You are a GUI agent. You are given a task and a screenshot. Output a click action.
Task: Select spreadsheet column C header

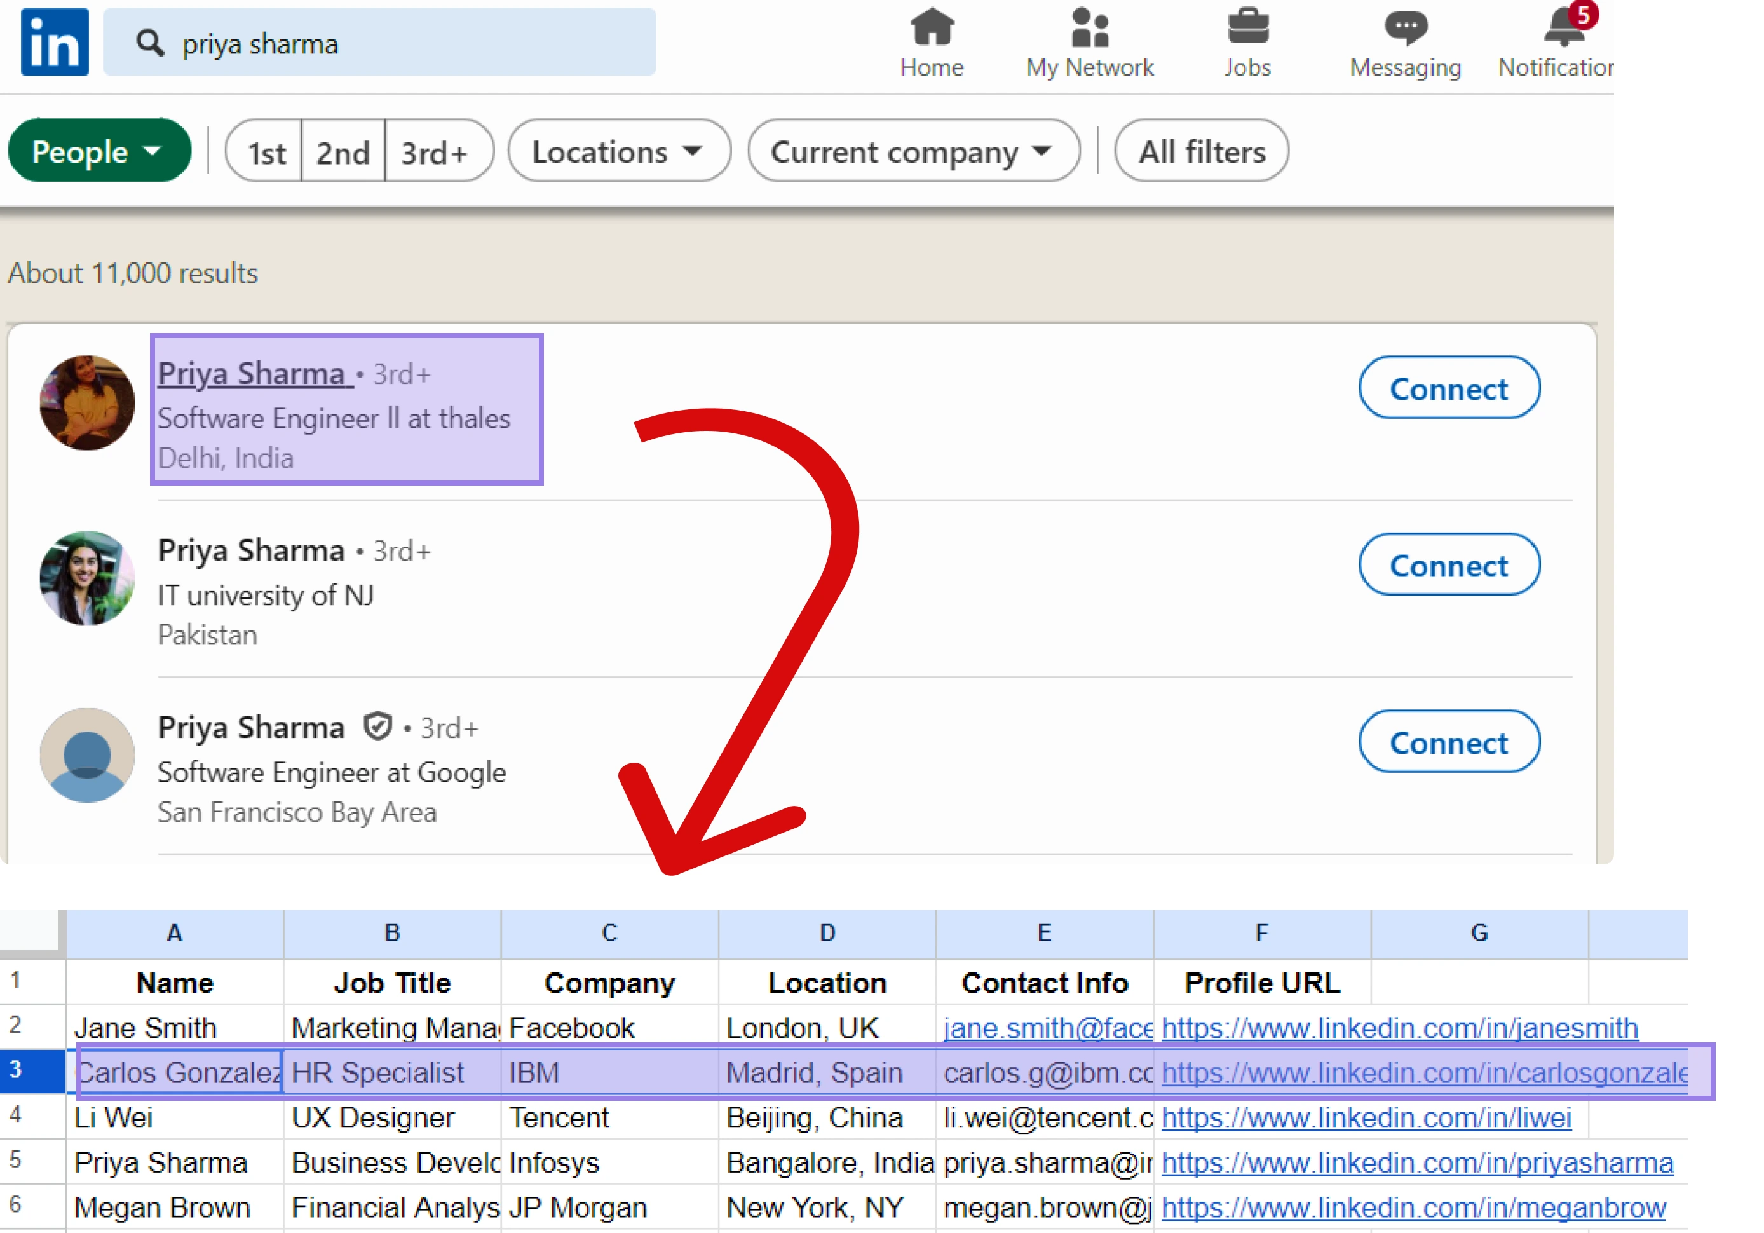(610, 934)
